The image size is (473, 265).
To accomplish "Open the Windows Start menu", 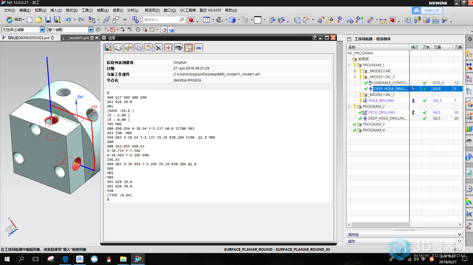I will tap(7, 259).
